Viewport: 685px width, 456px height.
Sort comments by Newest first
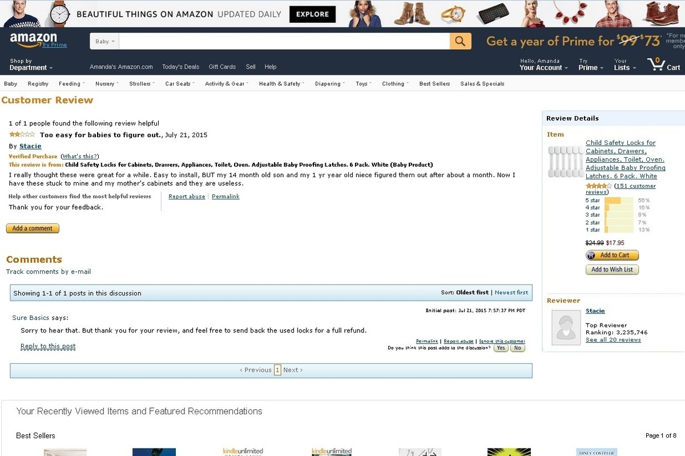[x=511, y=293]
